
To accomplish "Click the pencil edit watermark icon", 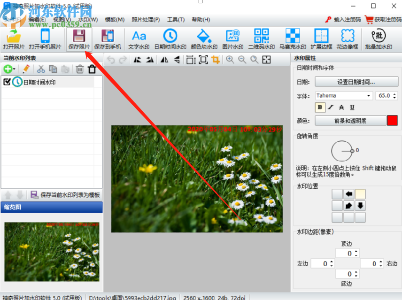I will [x=26, y=69].
